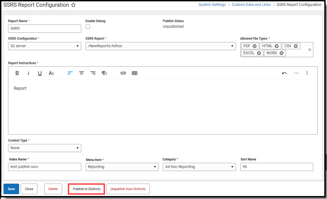Remove the PDF allowed file type
The height and width of the screenshot is (199, 327).
click(255, 46)
